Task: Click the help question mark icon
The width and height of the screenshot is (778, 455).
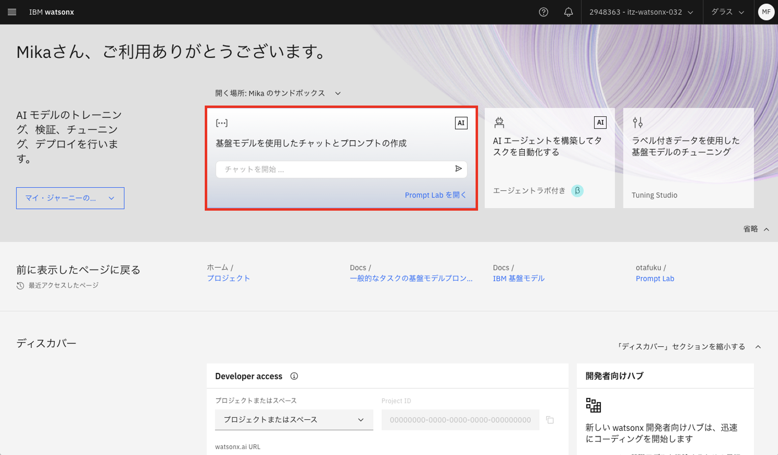Action: click(543, 12)
